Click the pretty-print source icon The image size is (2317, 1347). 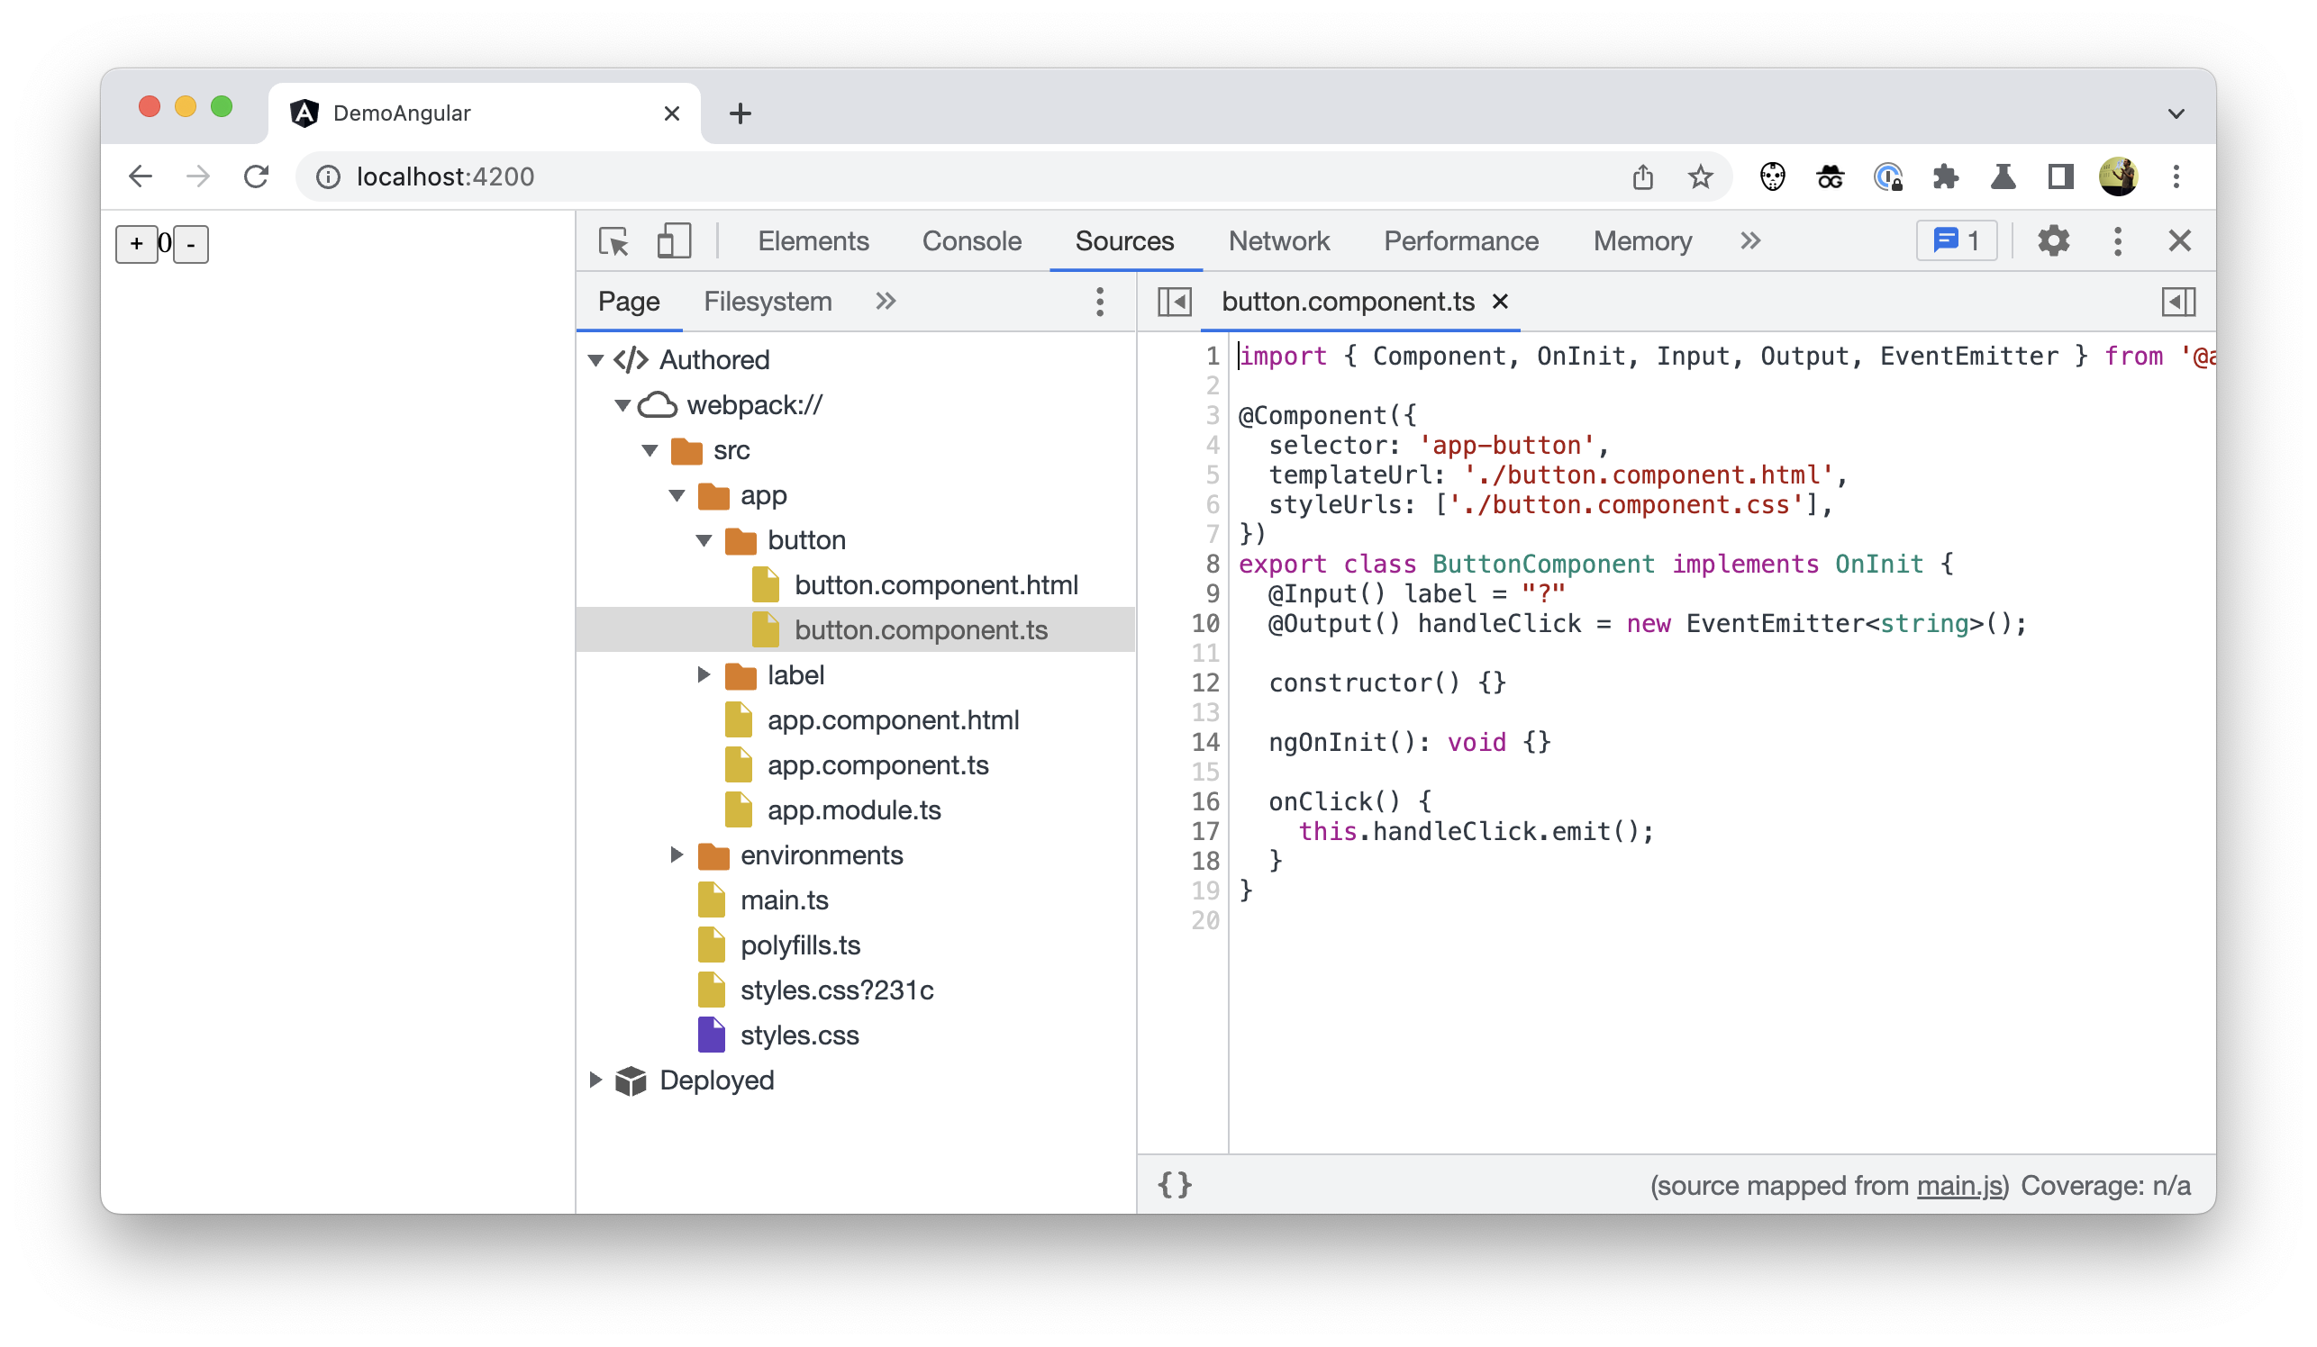click(1176, 1183)
